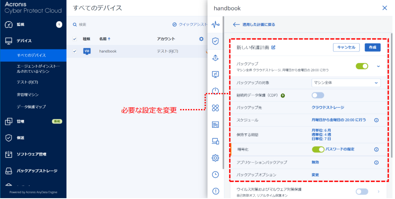Expand the ウイルス対策およびマルウェア対策保護 section arrow
Viewport: 395px width, 199px height.
[378, 192]
